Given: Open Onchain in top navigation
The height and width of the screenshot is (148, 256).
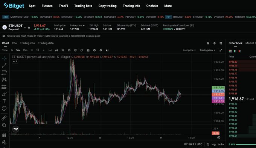Looking at the screenshot, I should coord(152,6).
